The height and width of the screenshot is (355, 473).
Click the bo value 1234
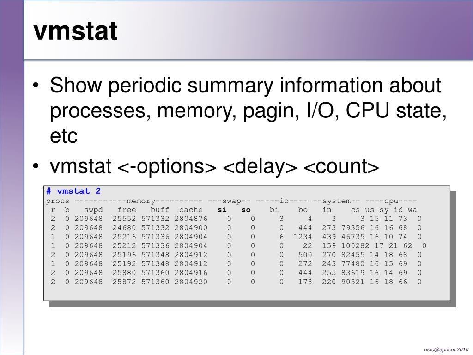tap(303, 237)
